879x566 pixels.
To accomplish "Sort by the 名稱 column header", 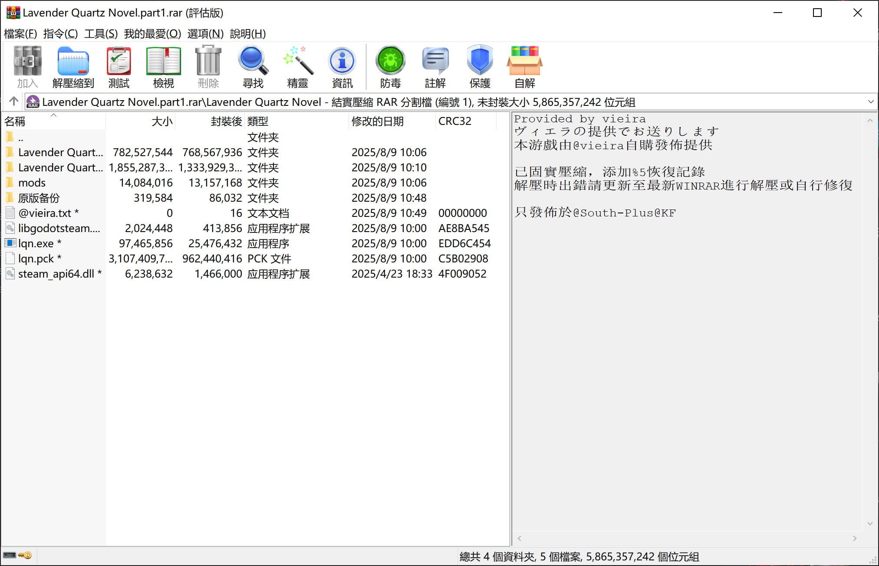I will 15,121.
